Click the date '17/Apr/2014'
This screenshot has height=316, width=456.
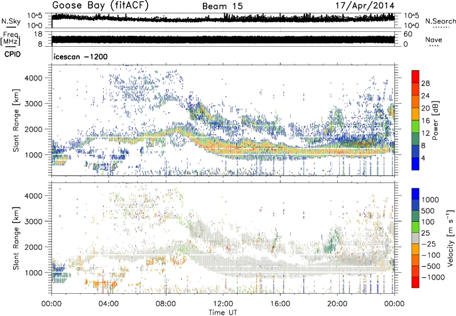click(365, 6)
